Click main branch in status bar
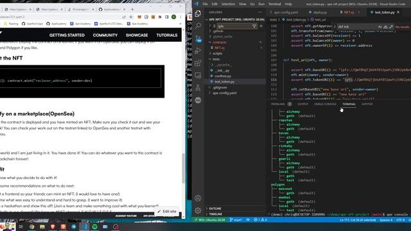This screenshot has width=411, height=231. click(x=236, y=219)
